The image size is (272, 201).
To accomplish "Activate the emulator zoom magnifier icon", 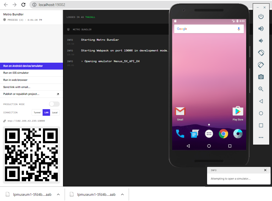I will tap(261, 89).
